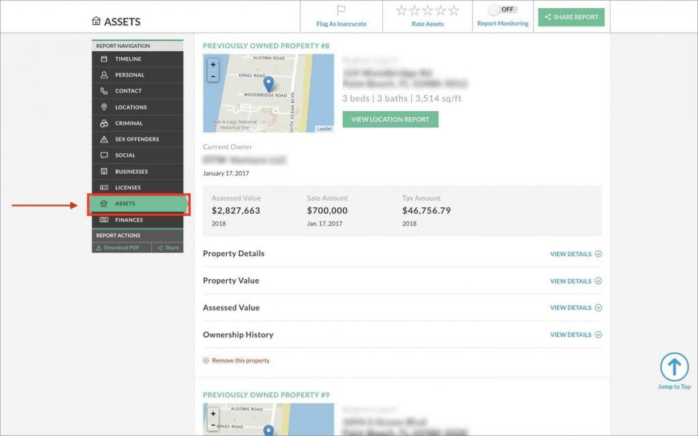Navigate to Sex Offenders section
698x436 pixels.
138,139
